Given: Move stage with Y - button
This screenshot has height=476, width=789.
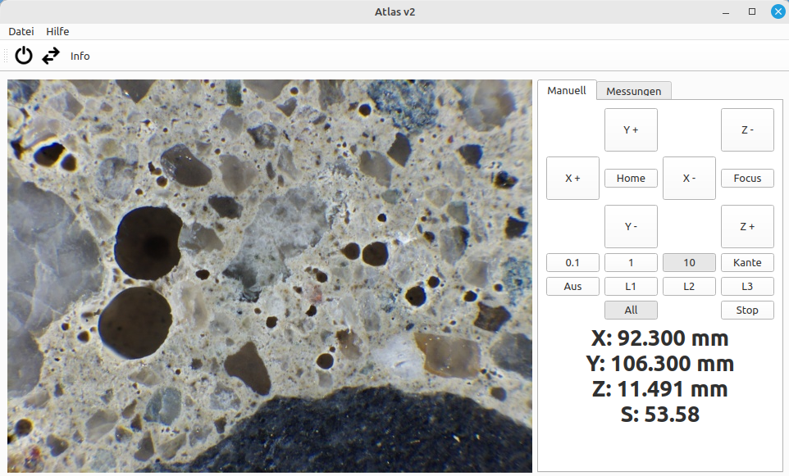Looking at the screenshot, I should pos(631,226).
